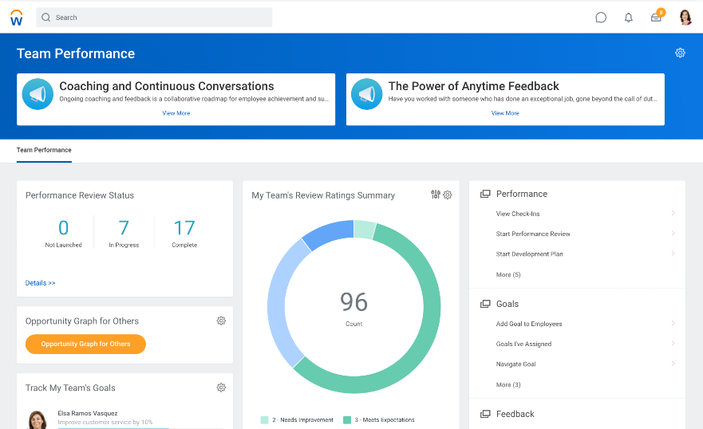Click View More under Coaching and Continuous Conversations

(176, 113)
